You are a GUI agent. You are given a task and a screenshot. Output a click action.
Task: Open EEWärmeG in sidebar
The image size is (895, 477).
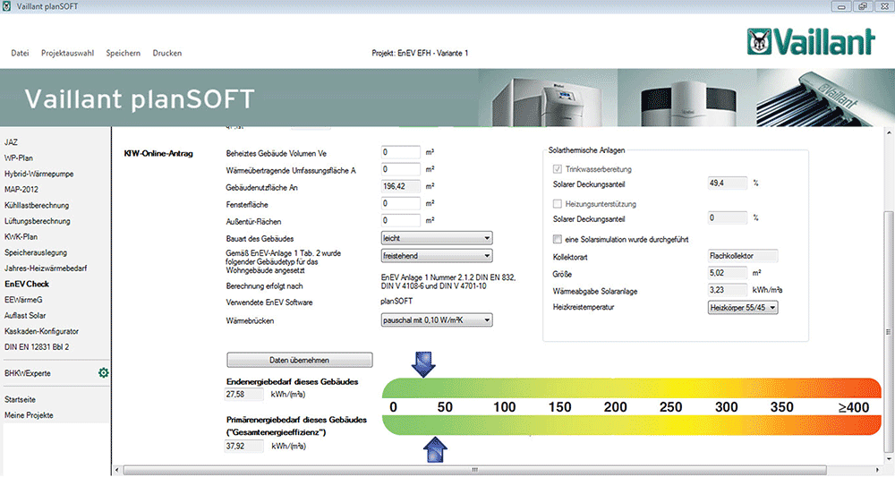[23, 300]
